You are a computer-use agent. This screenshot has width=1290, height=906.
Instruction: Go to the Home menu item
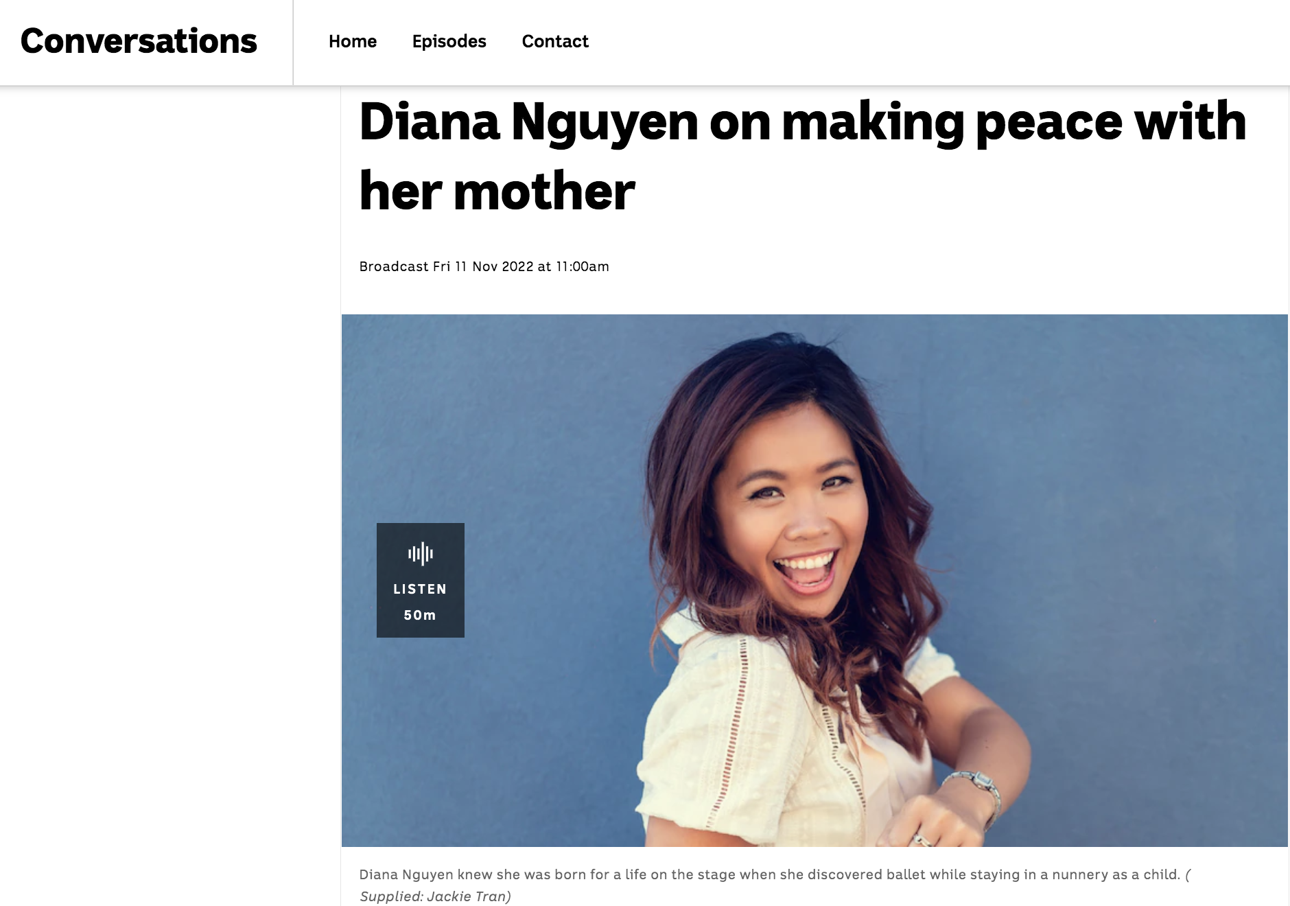[x=353, y=41]
